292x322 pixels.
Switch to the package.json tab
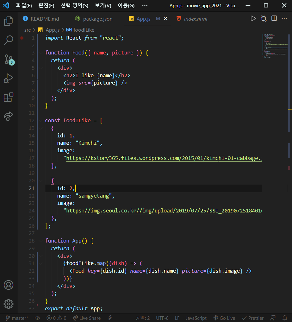pos(94,19)
